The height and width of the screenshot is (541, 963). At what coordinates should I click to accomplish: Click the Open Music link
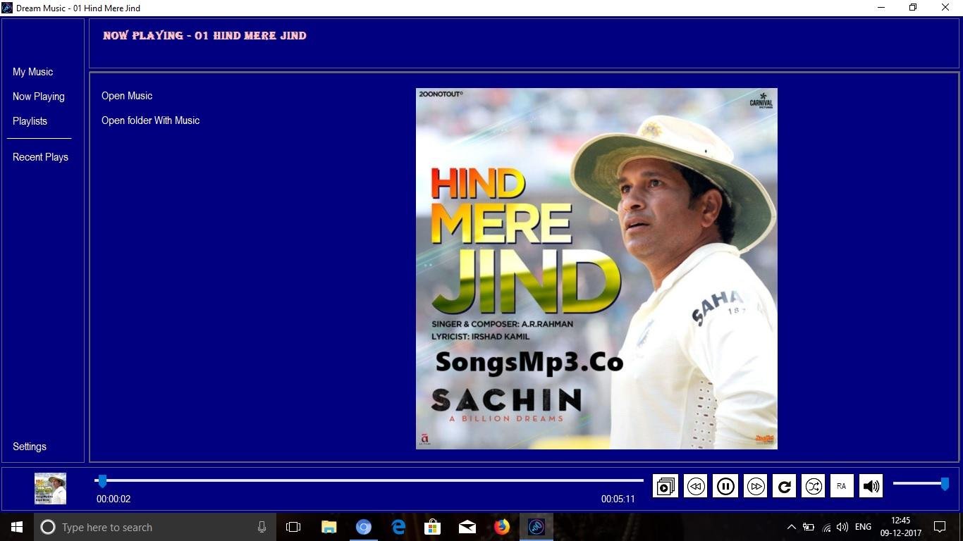[127, 96]
